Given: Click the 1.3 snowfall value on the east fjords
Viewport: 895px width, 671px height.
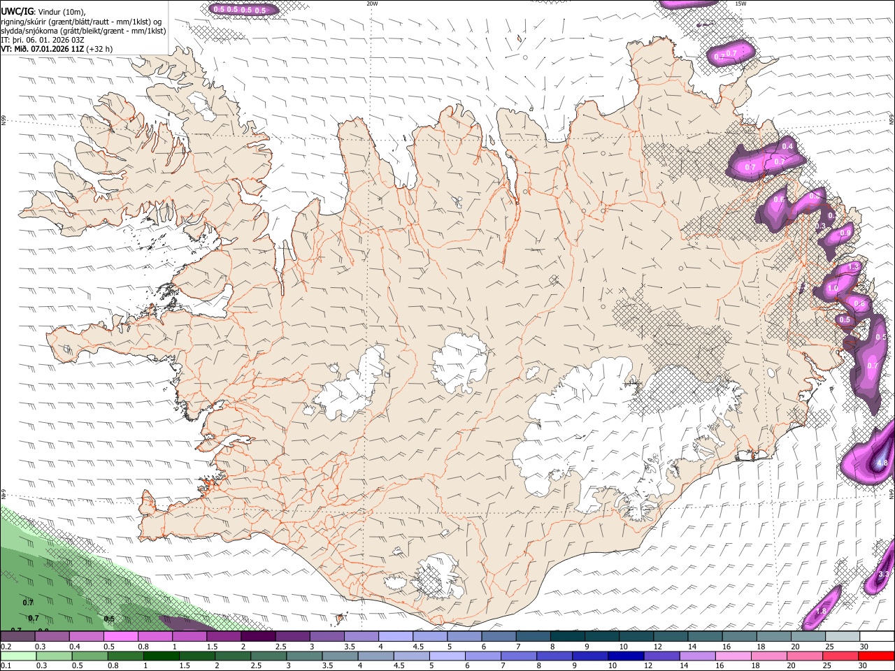Looking at the screenshot, I should (x=853, y=267).
